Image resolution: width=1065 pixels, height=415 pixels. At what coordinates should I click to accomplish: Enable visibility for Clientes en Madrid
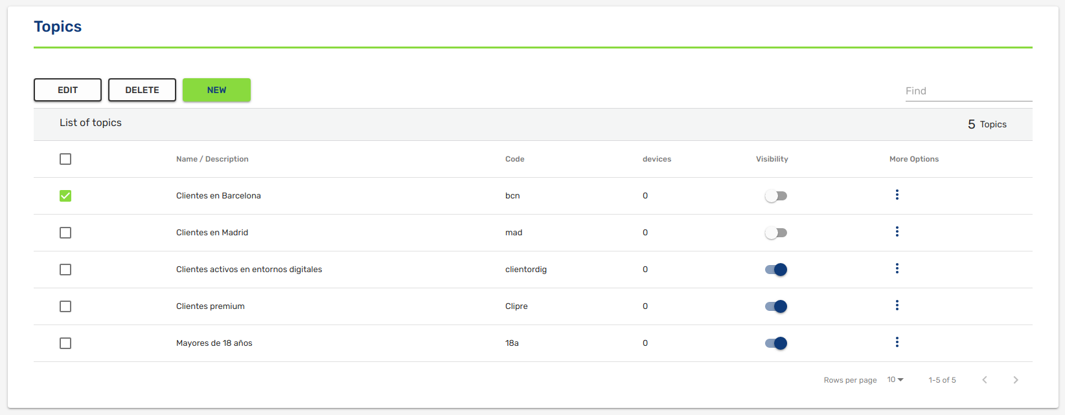[776, 233]
